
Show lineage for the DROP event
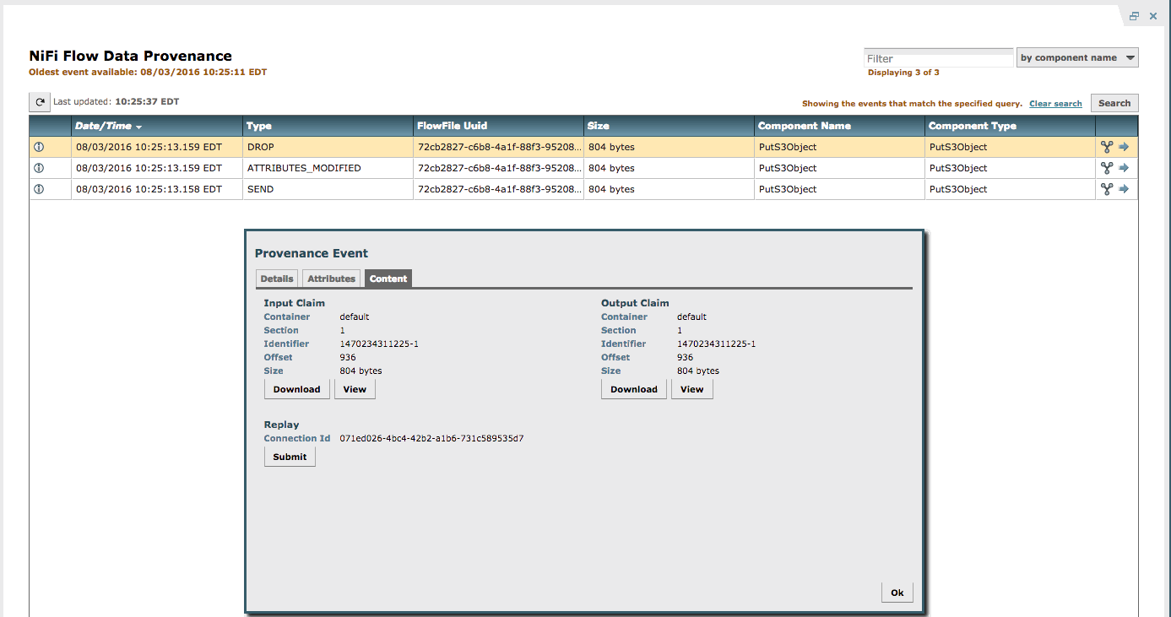[1106, 146]
